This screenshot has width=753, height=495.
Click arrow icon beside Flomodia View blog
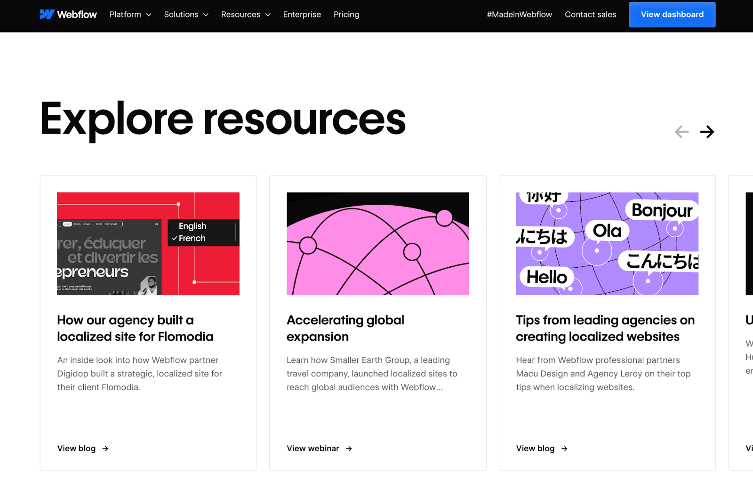coord(105,449)
